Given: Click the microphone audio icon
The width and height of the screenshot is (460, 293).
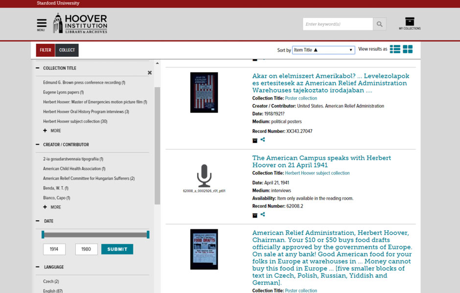Looking at the screenshot, I should click(204, 175).
